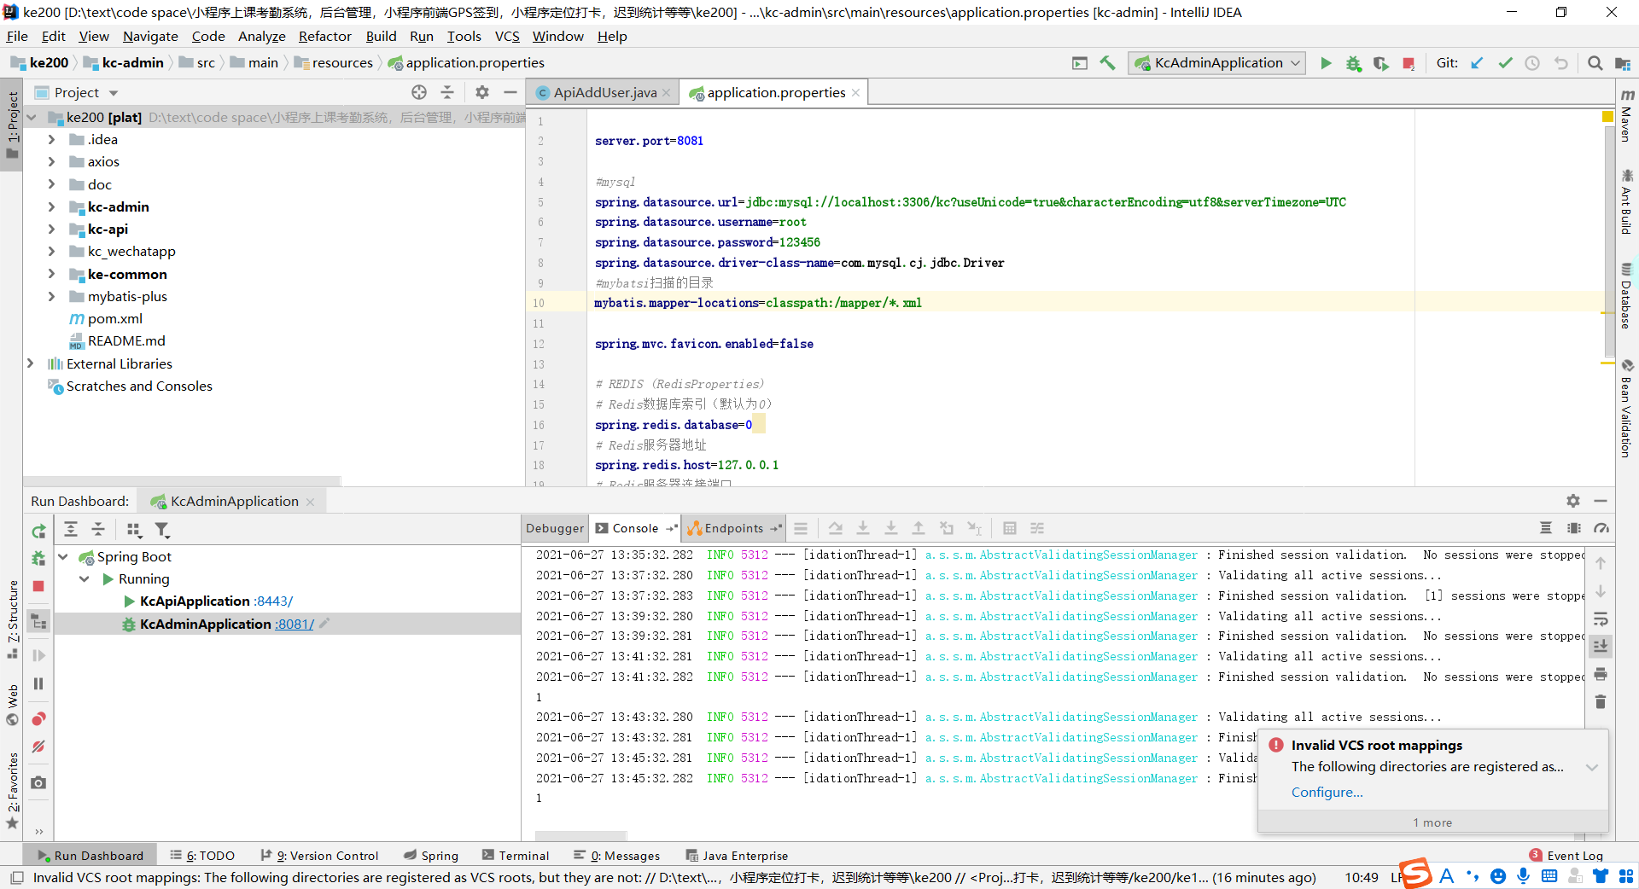Expand the kc-api module
The width and height of the screenshot is (1639, 889).
(51, 229)
